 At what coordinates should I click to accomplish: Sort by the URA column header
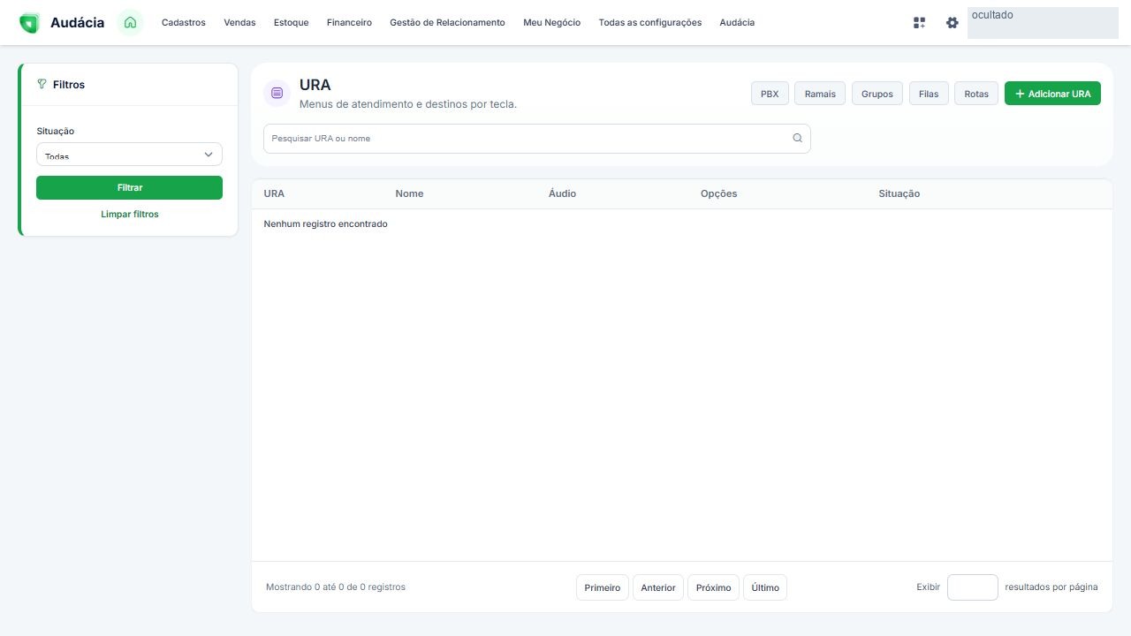pyautogui.click(x=274, y=193)
